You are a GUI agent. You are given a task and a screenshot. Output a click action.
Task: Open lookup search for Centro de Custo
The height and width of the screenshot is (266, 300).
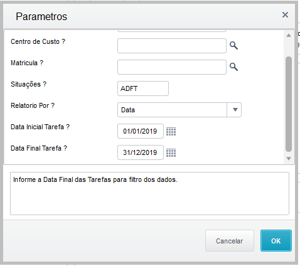[233, 46]
